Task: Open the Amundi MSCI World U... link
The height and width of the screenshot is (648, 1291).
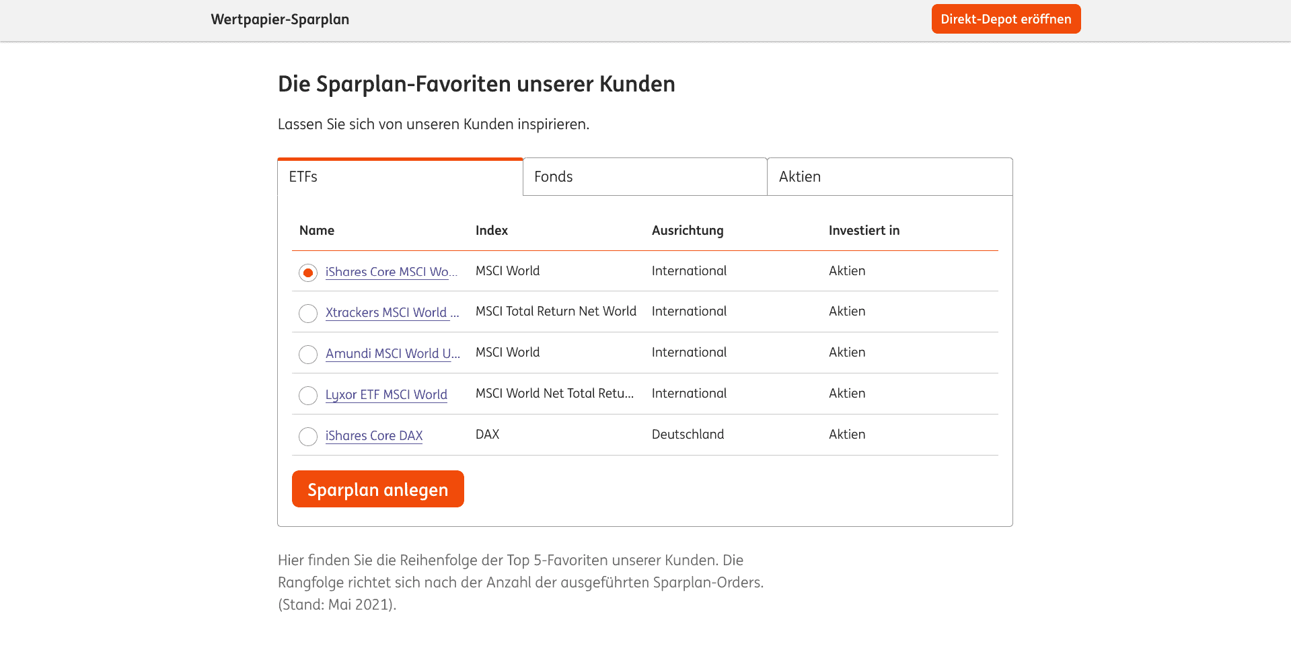Action: coord(393,354)
